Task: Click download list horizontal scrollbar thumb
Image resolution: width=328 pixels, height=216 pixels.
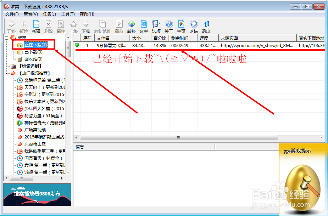Action: (x=179, y=137)
